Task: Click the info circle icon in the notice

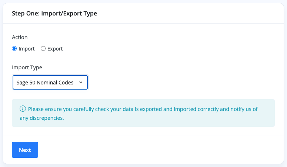Action: tap(23, 109)
